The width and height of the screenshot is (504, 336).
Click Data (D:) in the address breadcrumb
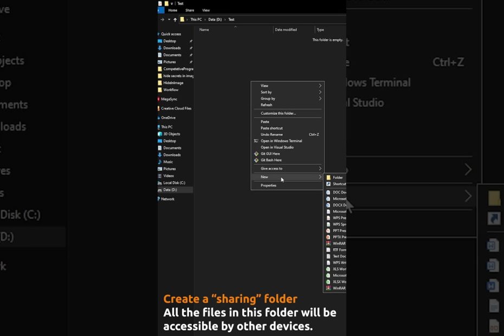[215, 20]
